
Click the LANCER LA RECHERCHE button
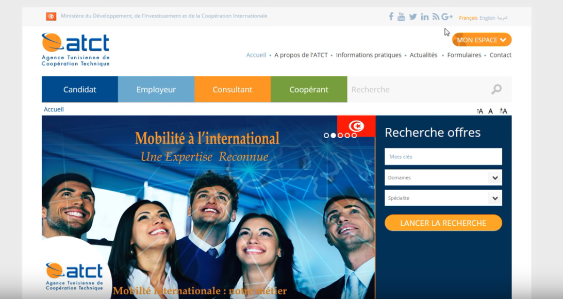click(x=443, y=223)
